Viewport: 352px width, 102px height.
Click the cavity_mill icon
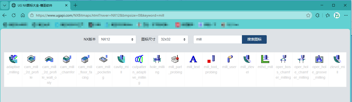[121, 59]
